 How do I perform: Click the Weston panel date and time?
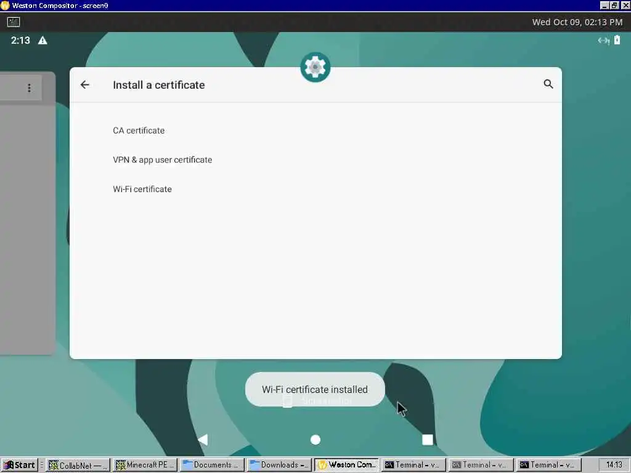577,22
